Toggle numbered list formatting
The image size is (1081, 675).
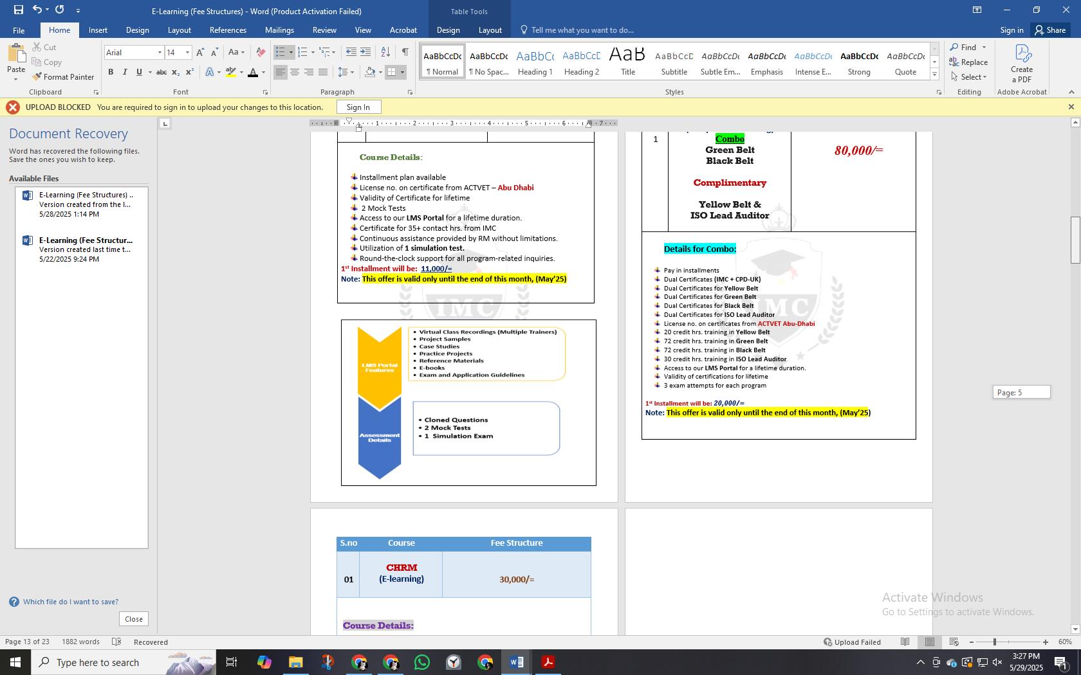tap(303, 52)
